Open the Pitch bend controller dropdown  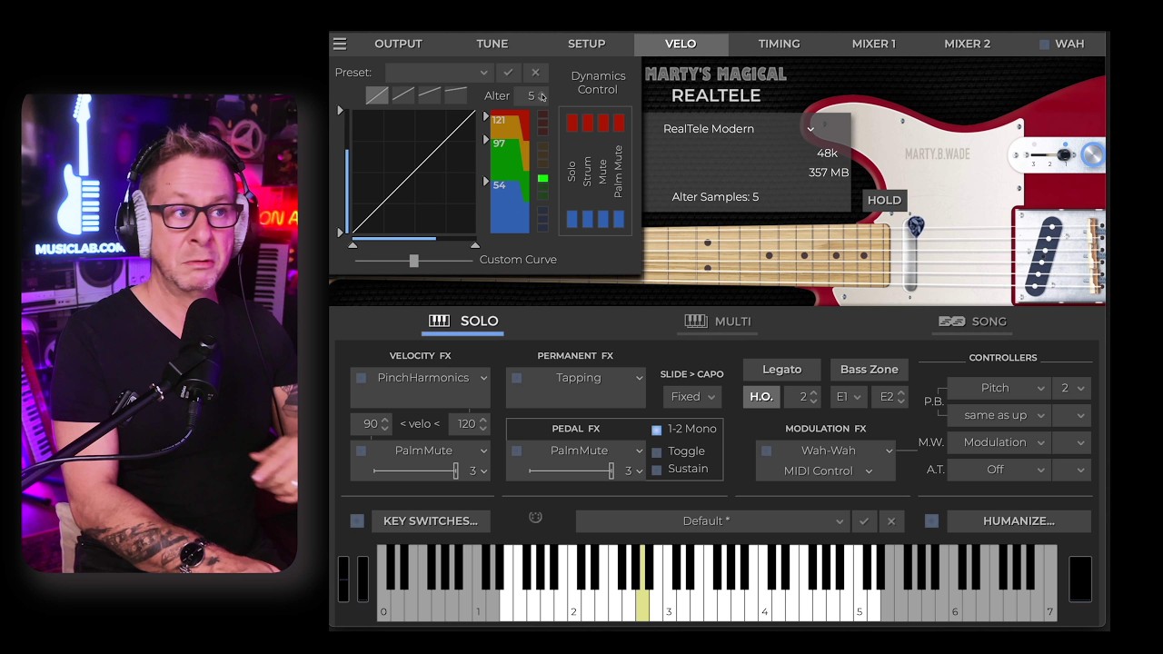[x=999, y=388]
